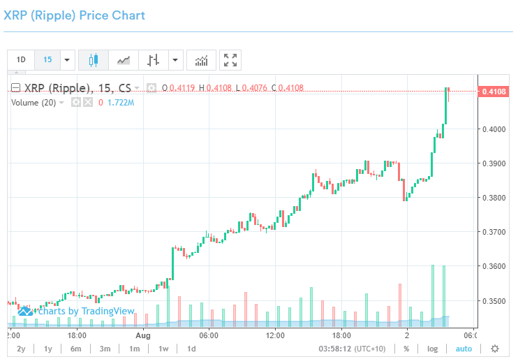Switch to the area chart style icon
Image resolution: width=518 pixels, height=364 pixels.
pyautogui.click(x=124, y=60)
